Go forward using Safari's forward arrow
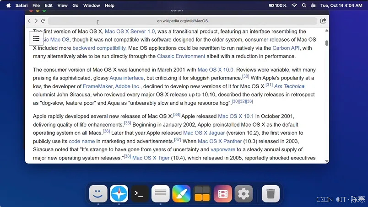 click(36, 21)
